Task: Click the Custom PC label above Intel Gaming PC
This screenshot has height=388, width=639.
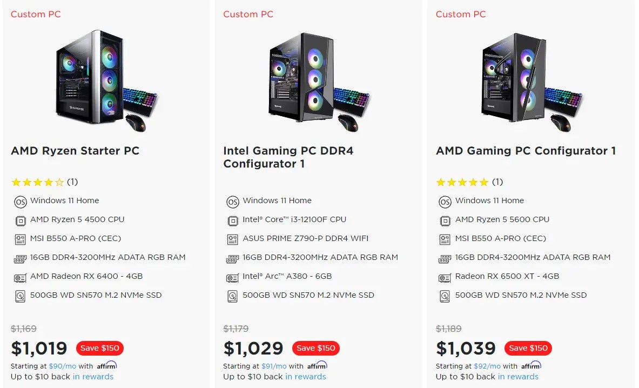Action: point(248,14)
